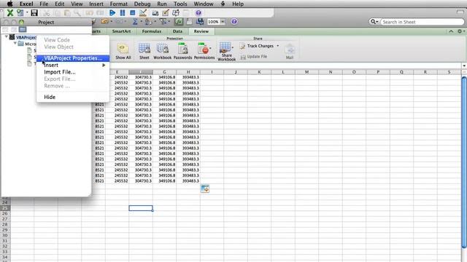Click the Excel toolbar purple help icon
The image size is (467, 262).
234,22
